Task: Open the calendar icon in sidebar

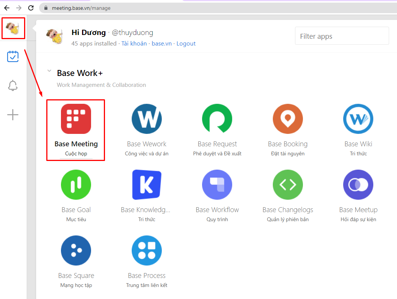Action: 13,56
